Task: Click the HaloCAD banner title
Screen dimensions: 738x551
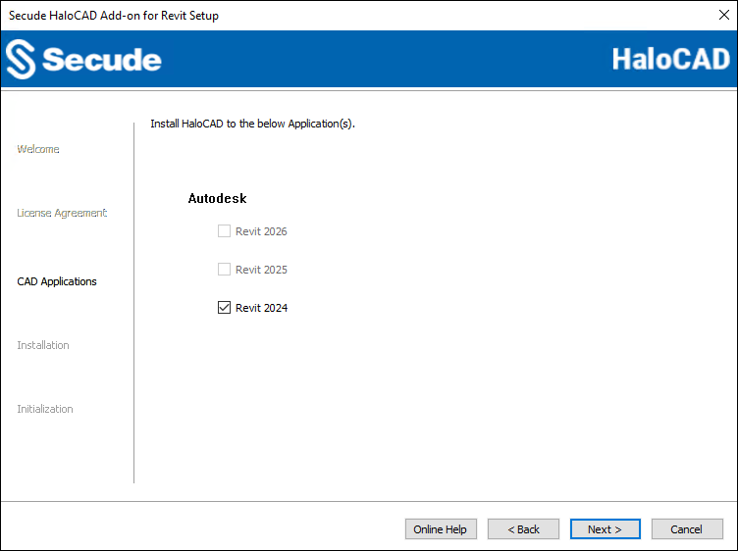Action: click(670, 59)
